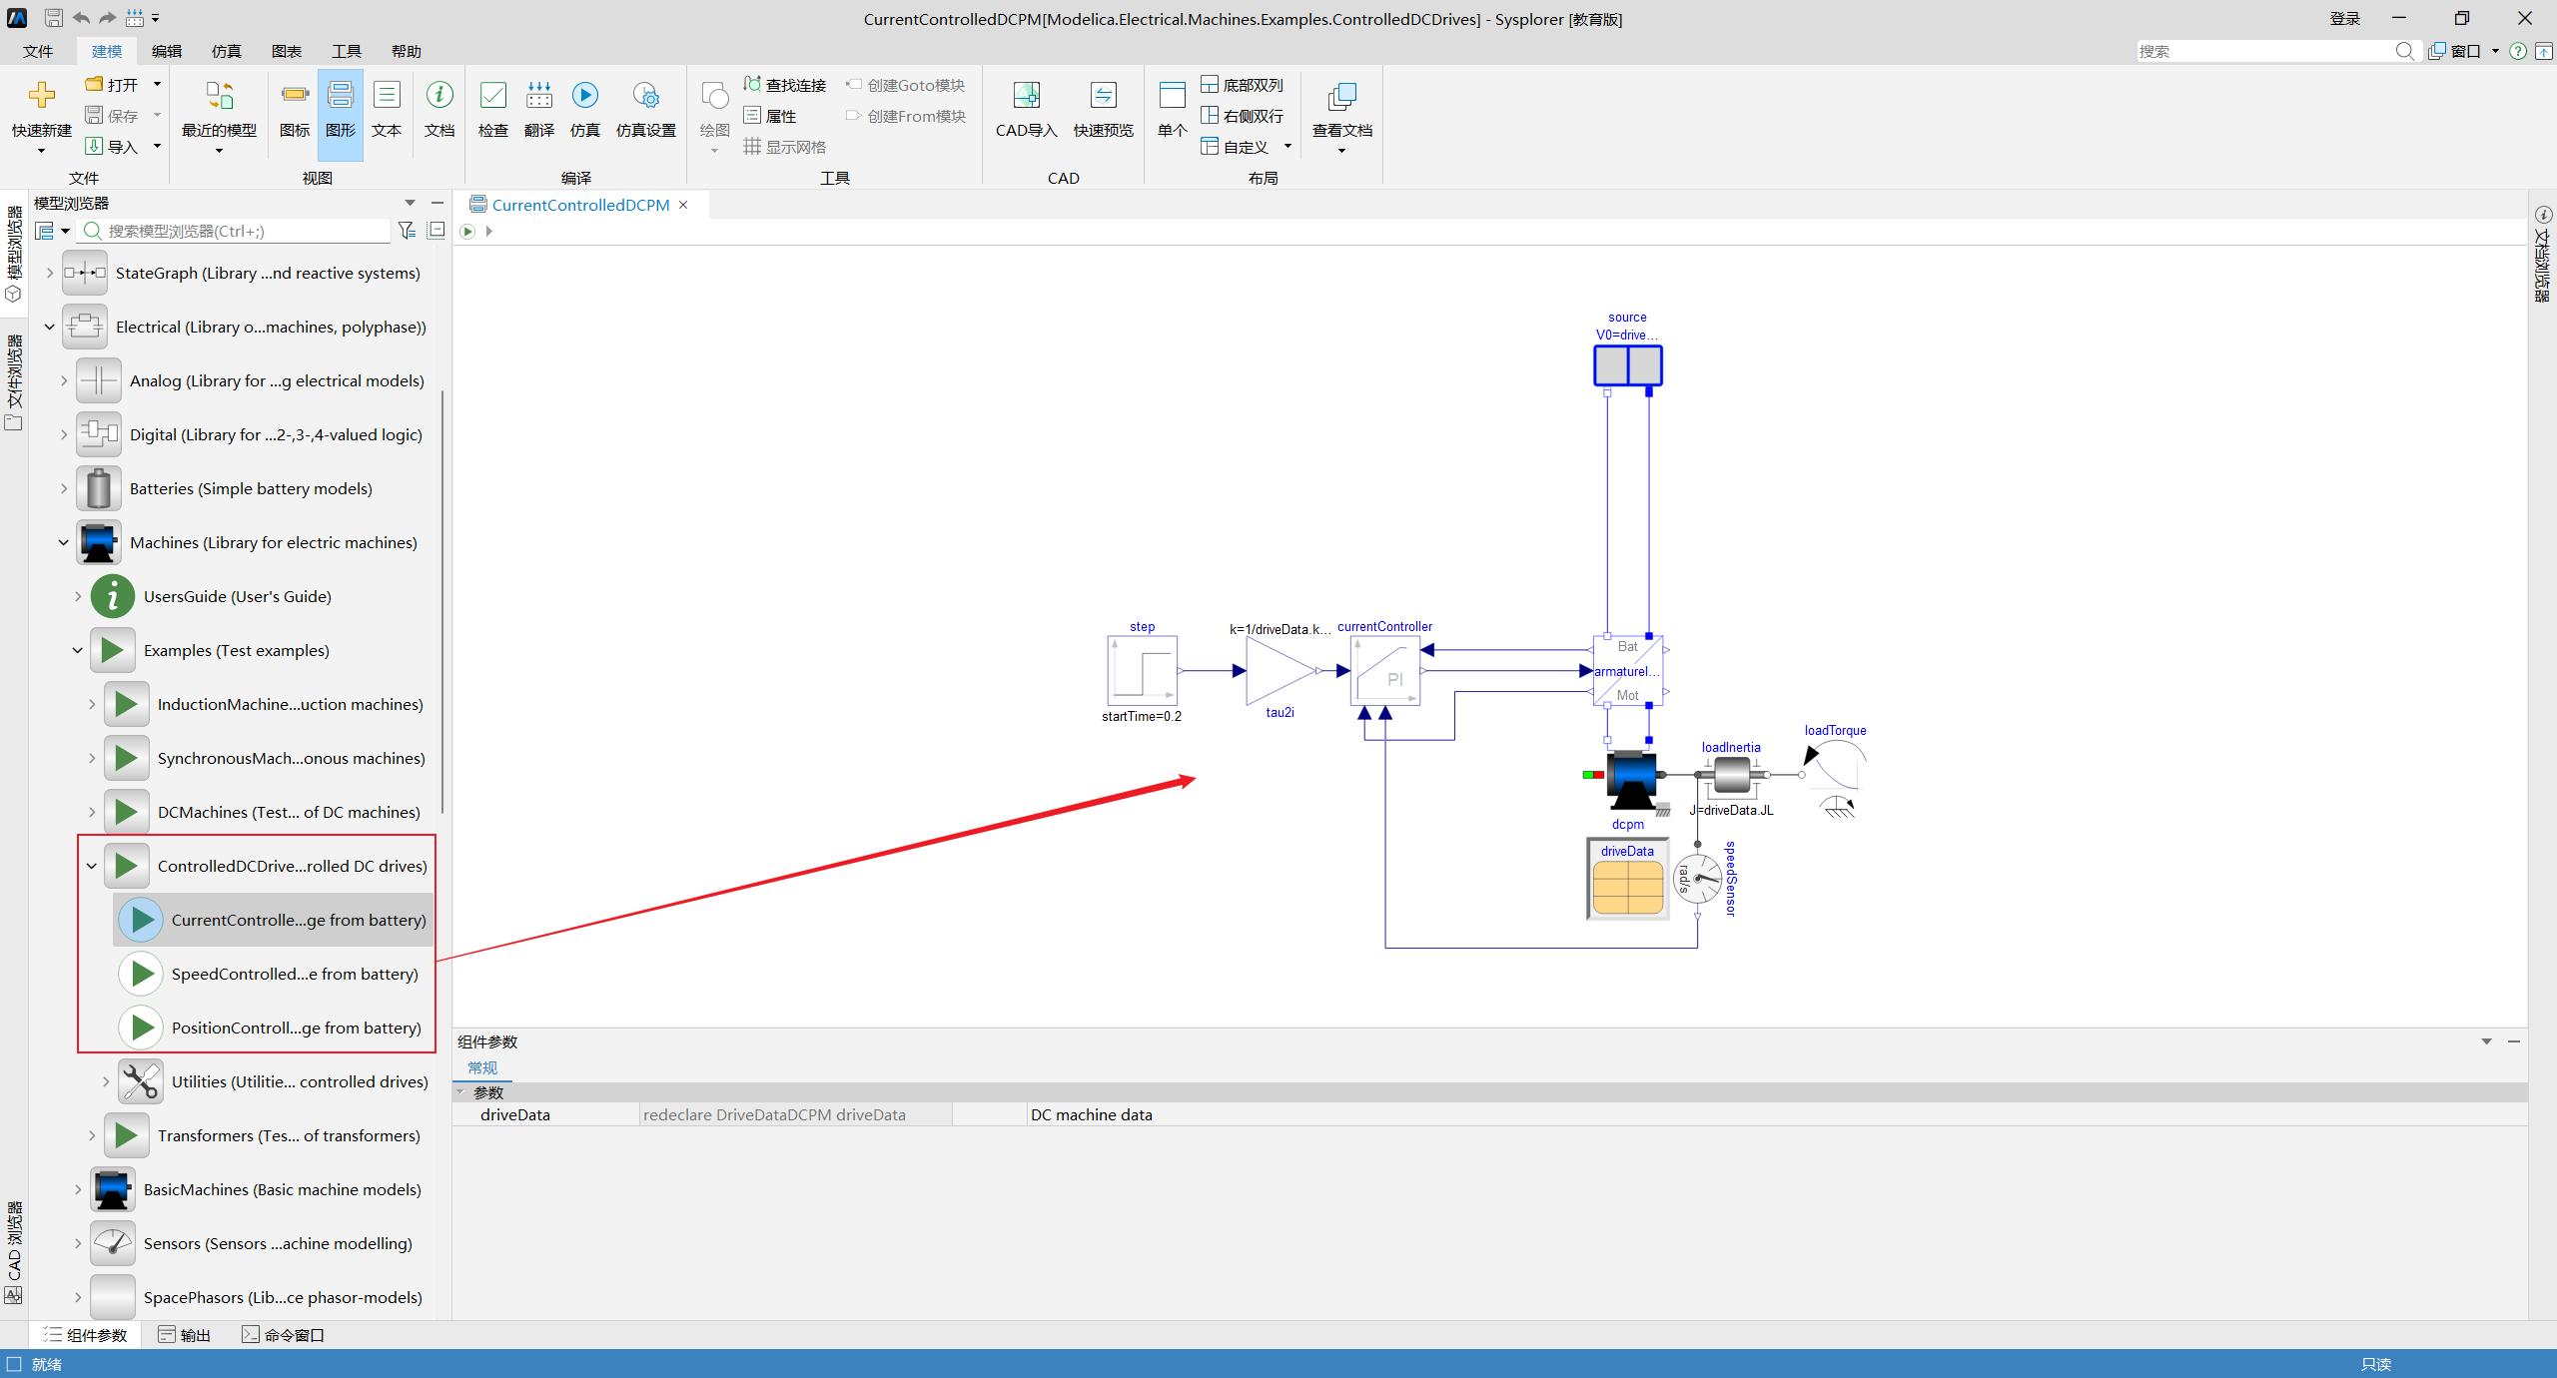Minimize the 组件参数 panel
The width and height of the screenshot is (2557, 1378).
[2514, 1041]
